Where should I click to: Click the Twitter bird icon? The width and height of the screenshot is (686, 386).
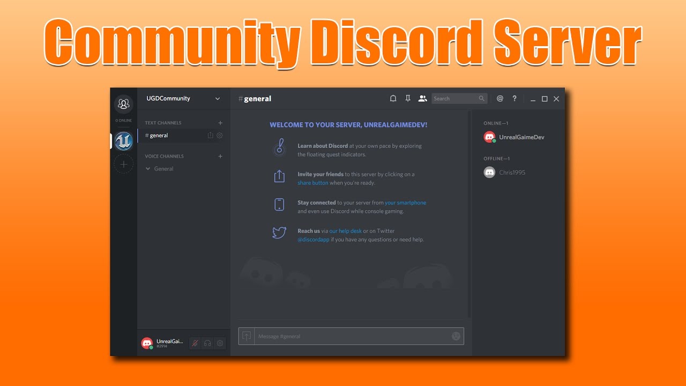[x=279, y=233]
